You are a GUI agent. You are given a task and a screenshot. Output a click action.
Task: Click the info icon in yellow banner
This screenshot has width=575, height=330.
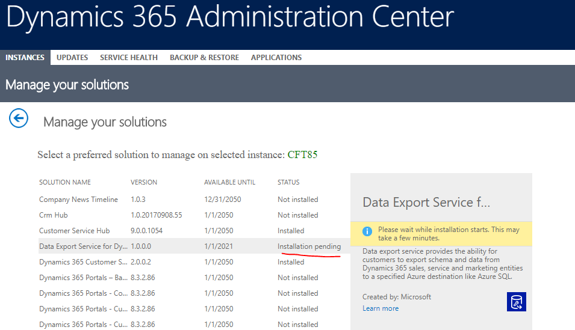tap(367, 231)
